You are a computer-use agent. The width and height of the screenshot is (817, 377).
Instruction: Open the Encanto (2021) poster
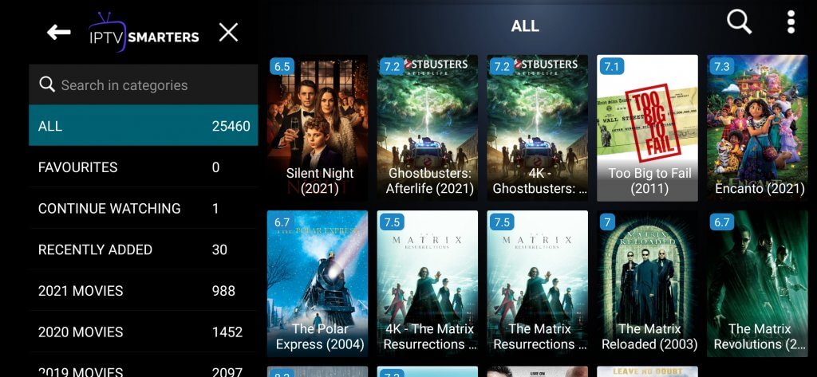(x=757, y=128)
